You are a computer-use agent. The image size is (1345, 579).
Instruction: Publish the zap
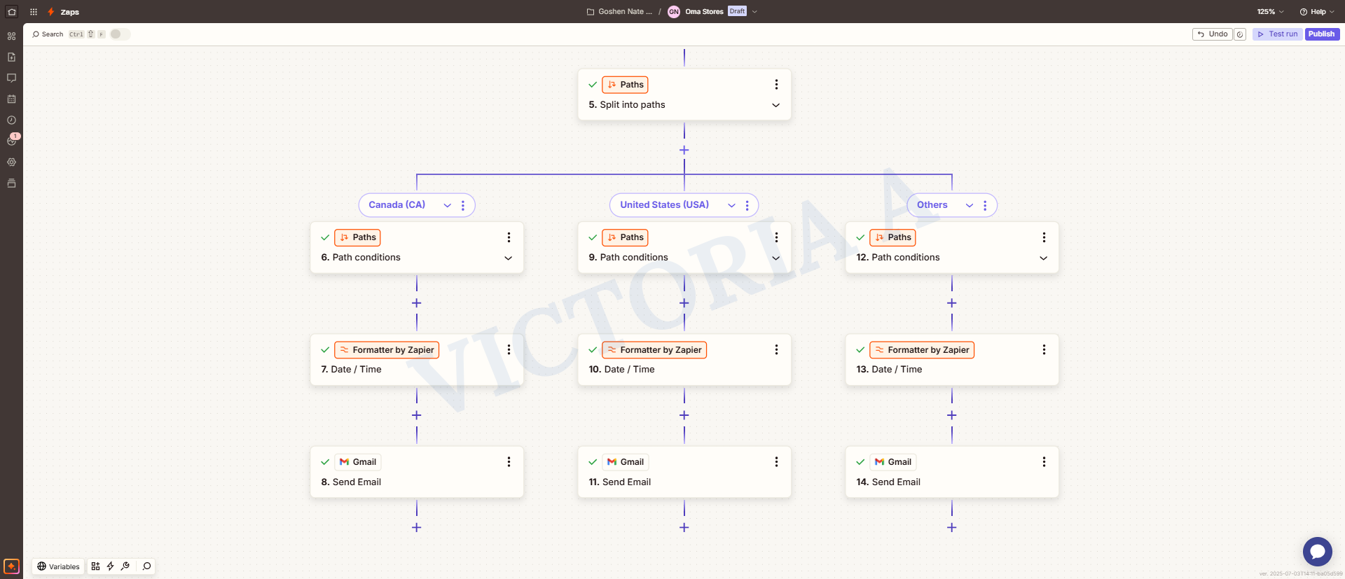pyautogui.click(x=1322, y=34)
